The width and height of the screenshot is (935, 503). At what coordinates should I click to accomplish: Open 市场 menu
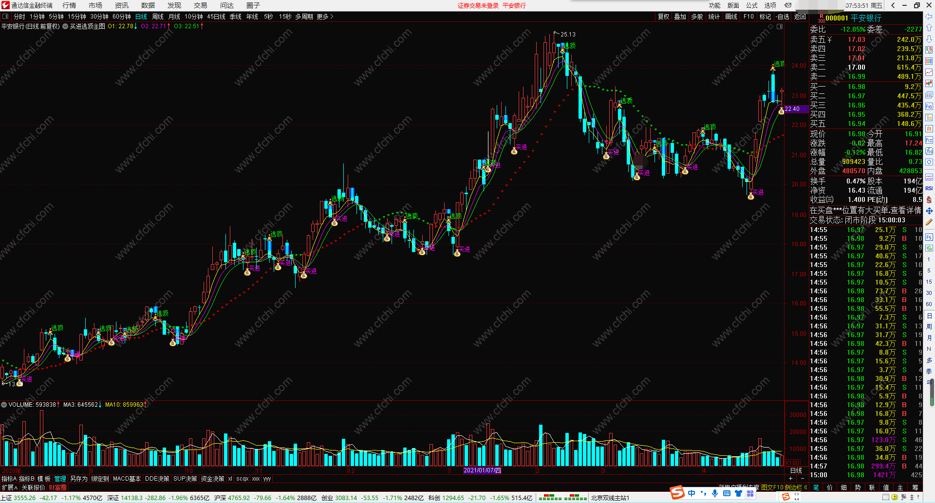[x=95, y=5]
